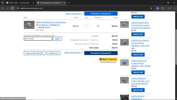177x100 pixels.
Task: Open the purple A extension icon
Action: pos(158,8)
